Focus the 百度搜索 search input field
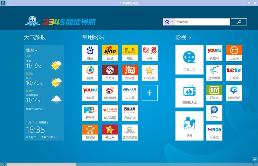The image size is (258, 166). (202, 22)
